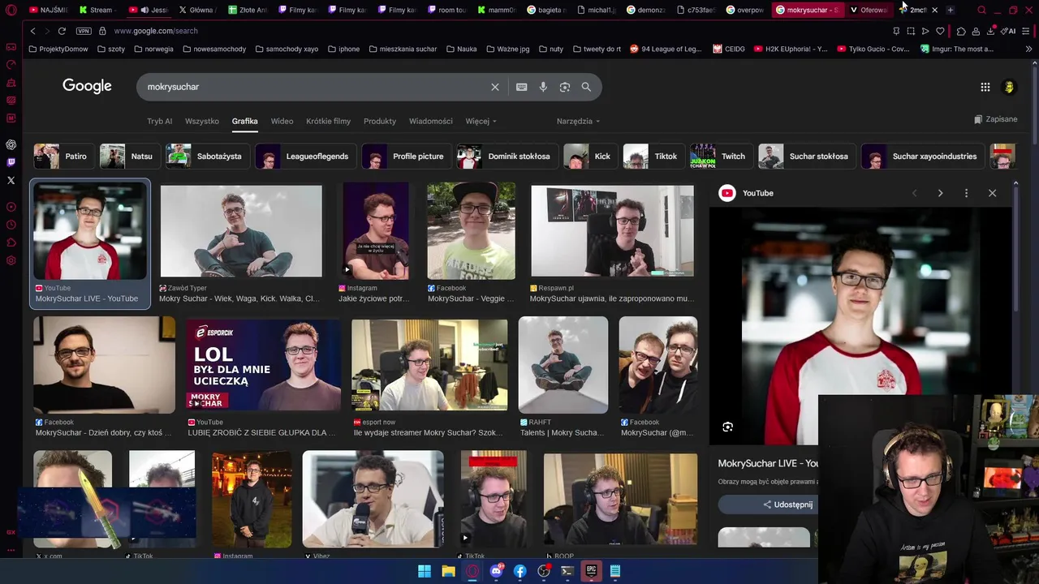
Task: Switch to the overpow browser tab
Action: click(744, 10)
